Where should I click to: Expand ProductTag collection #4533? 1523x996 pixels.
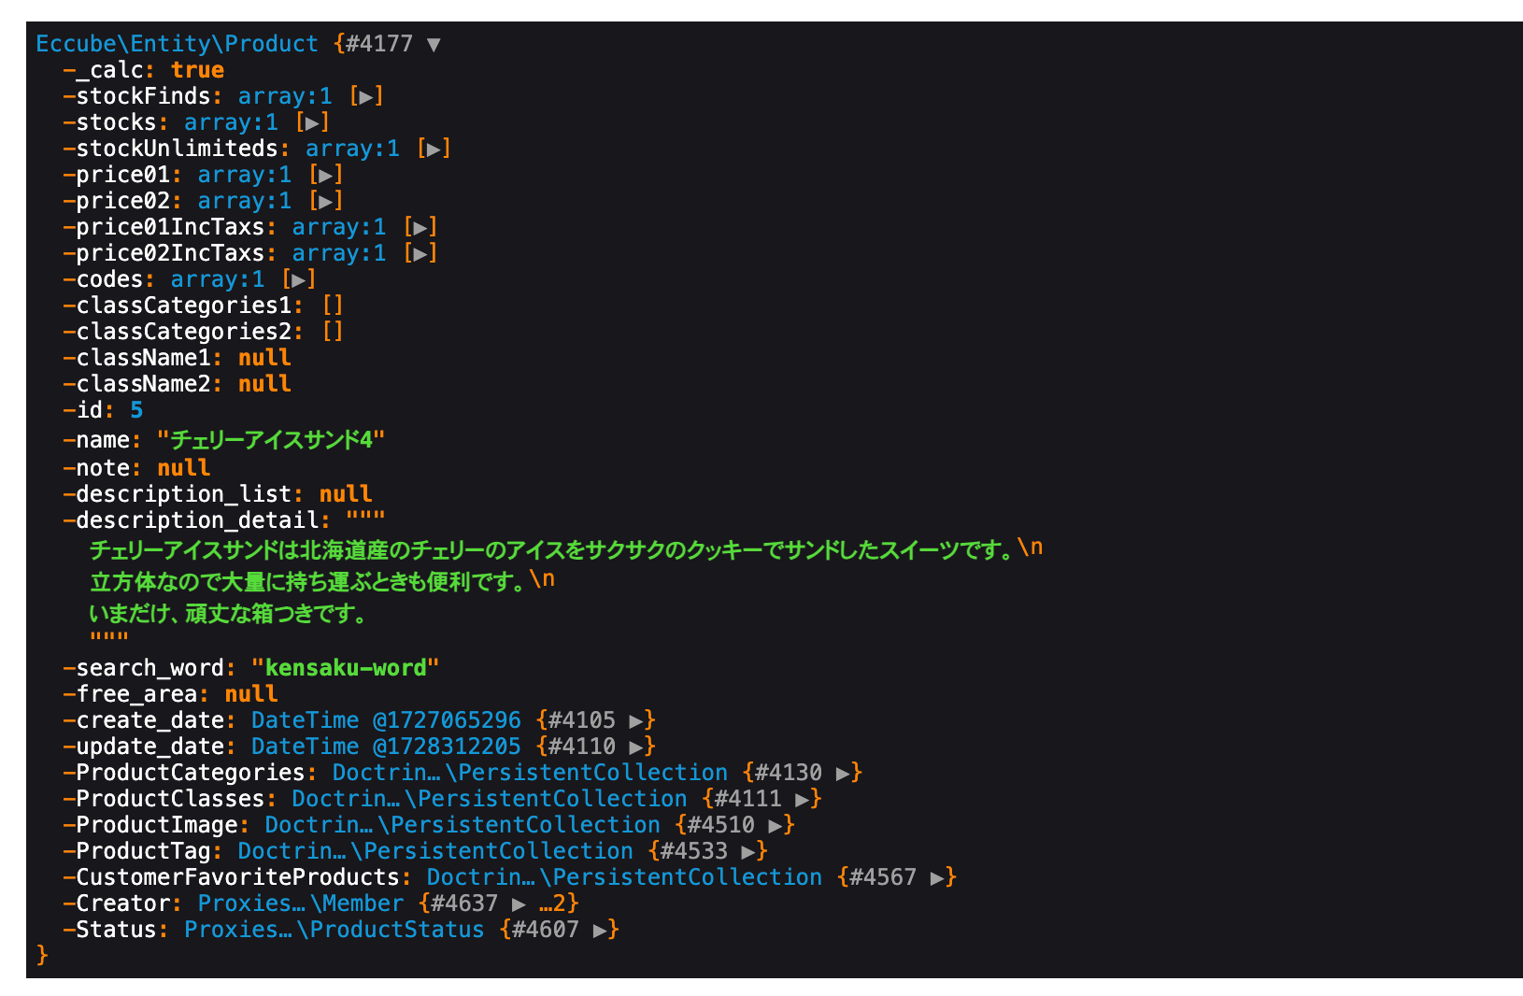tap(748, 852)
